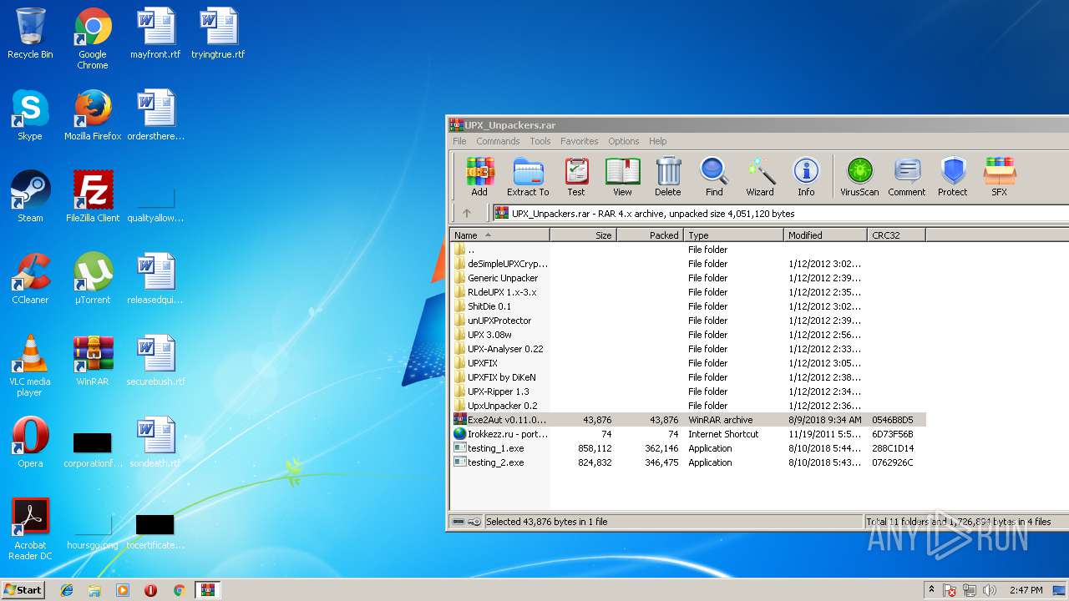Click the Recycle Bin desktop icon
This screenshot has width=1069, height=601.
click(x=30, y=33)
